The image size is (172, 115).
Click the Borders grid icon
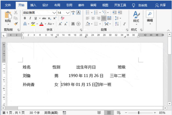(x=96, y=24)
